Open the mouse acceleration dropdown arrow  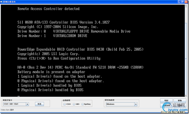(x=136, y=104)
